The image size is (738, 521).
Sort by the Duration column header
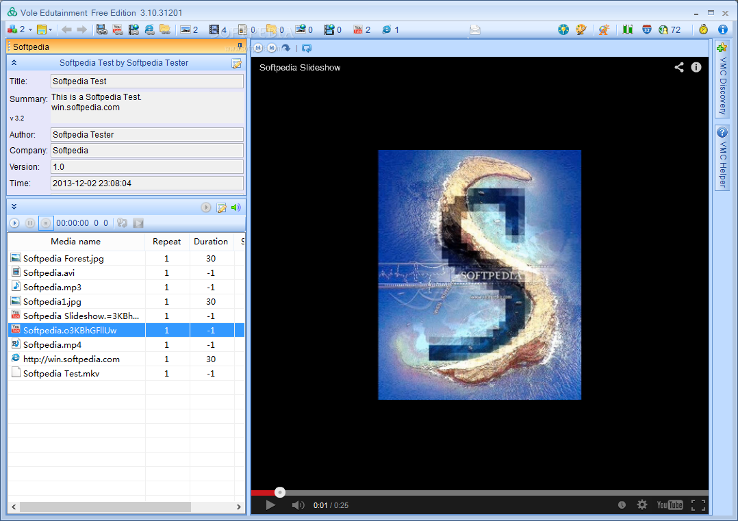click(211, 242)
